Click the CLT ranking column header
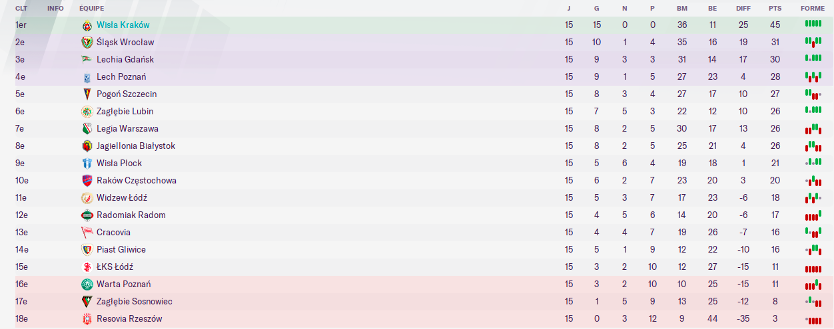The height and width of the screenshot is (329, 834). (x=21, y=9)
